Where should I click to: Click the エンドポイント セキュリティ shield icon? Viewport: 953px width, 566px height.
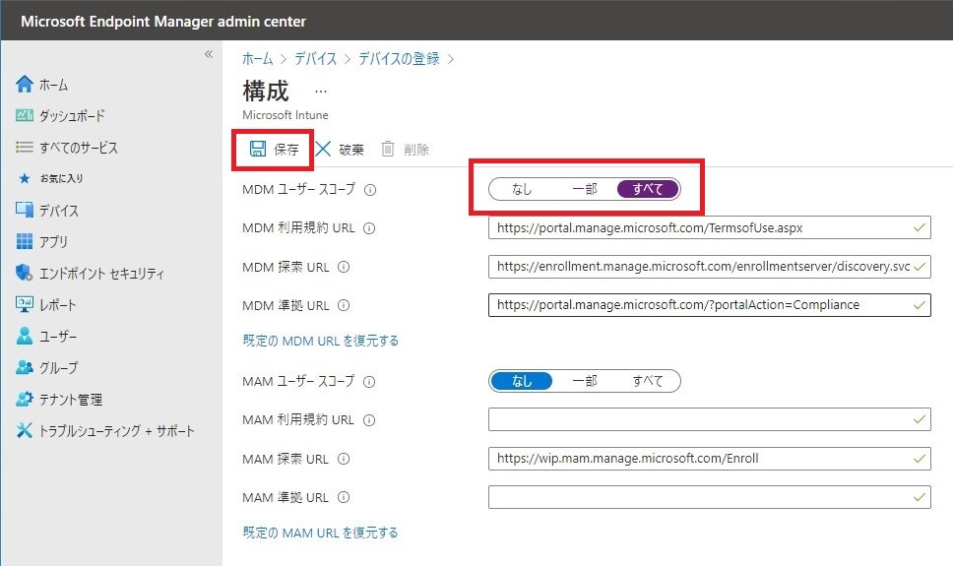[25, 273]
